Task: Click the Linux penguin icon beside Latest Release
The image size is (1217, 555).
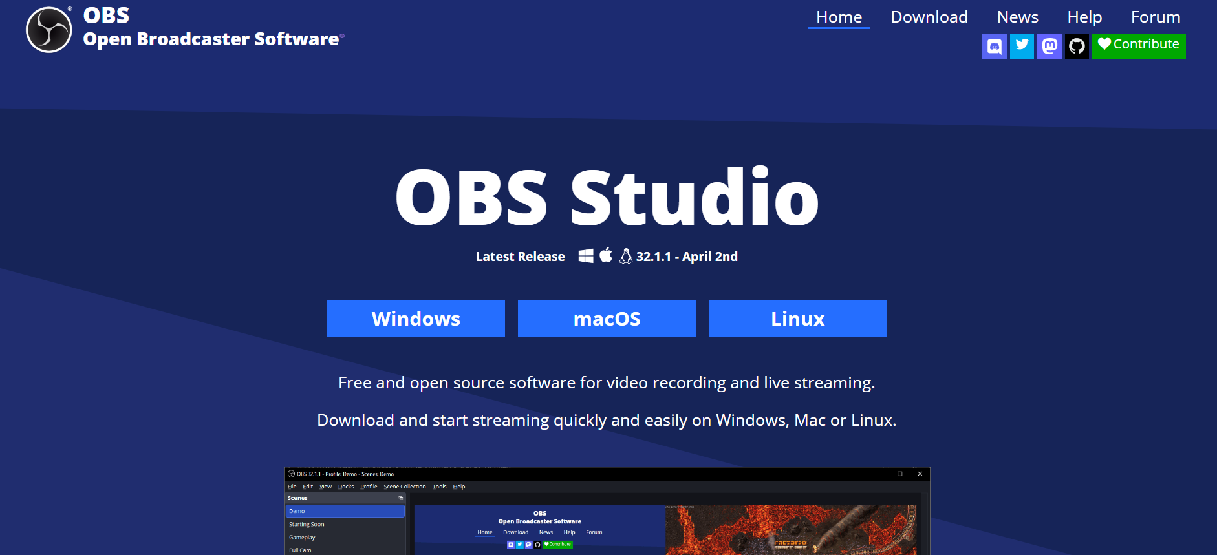Action: (625, 256)
